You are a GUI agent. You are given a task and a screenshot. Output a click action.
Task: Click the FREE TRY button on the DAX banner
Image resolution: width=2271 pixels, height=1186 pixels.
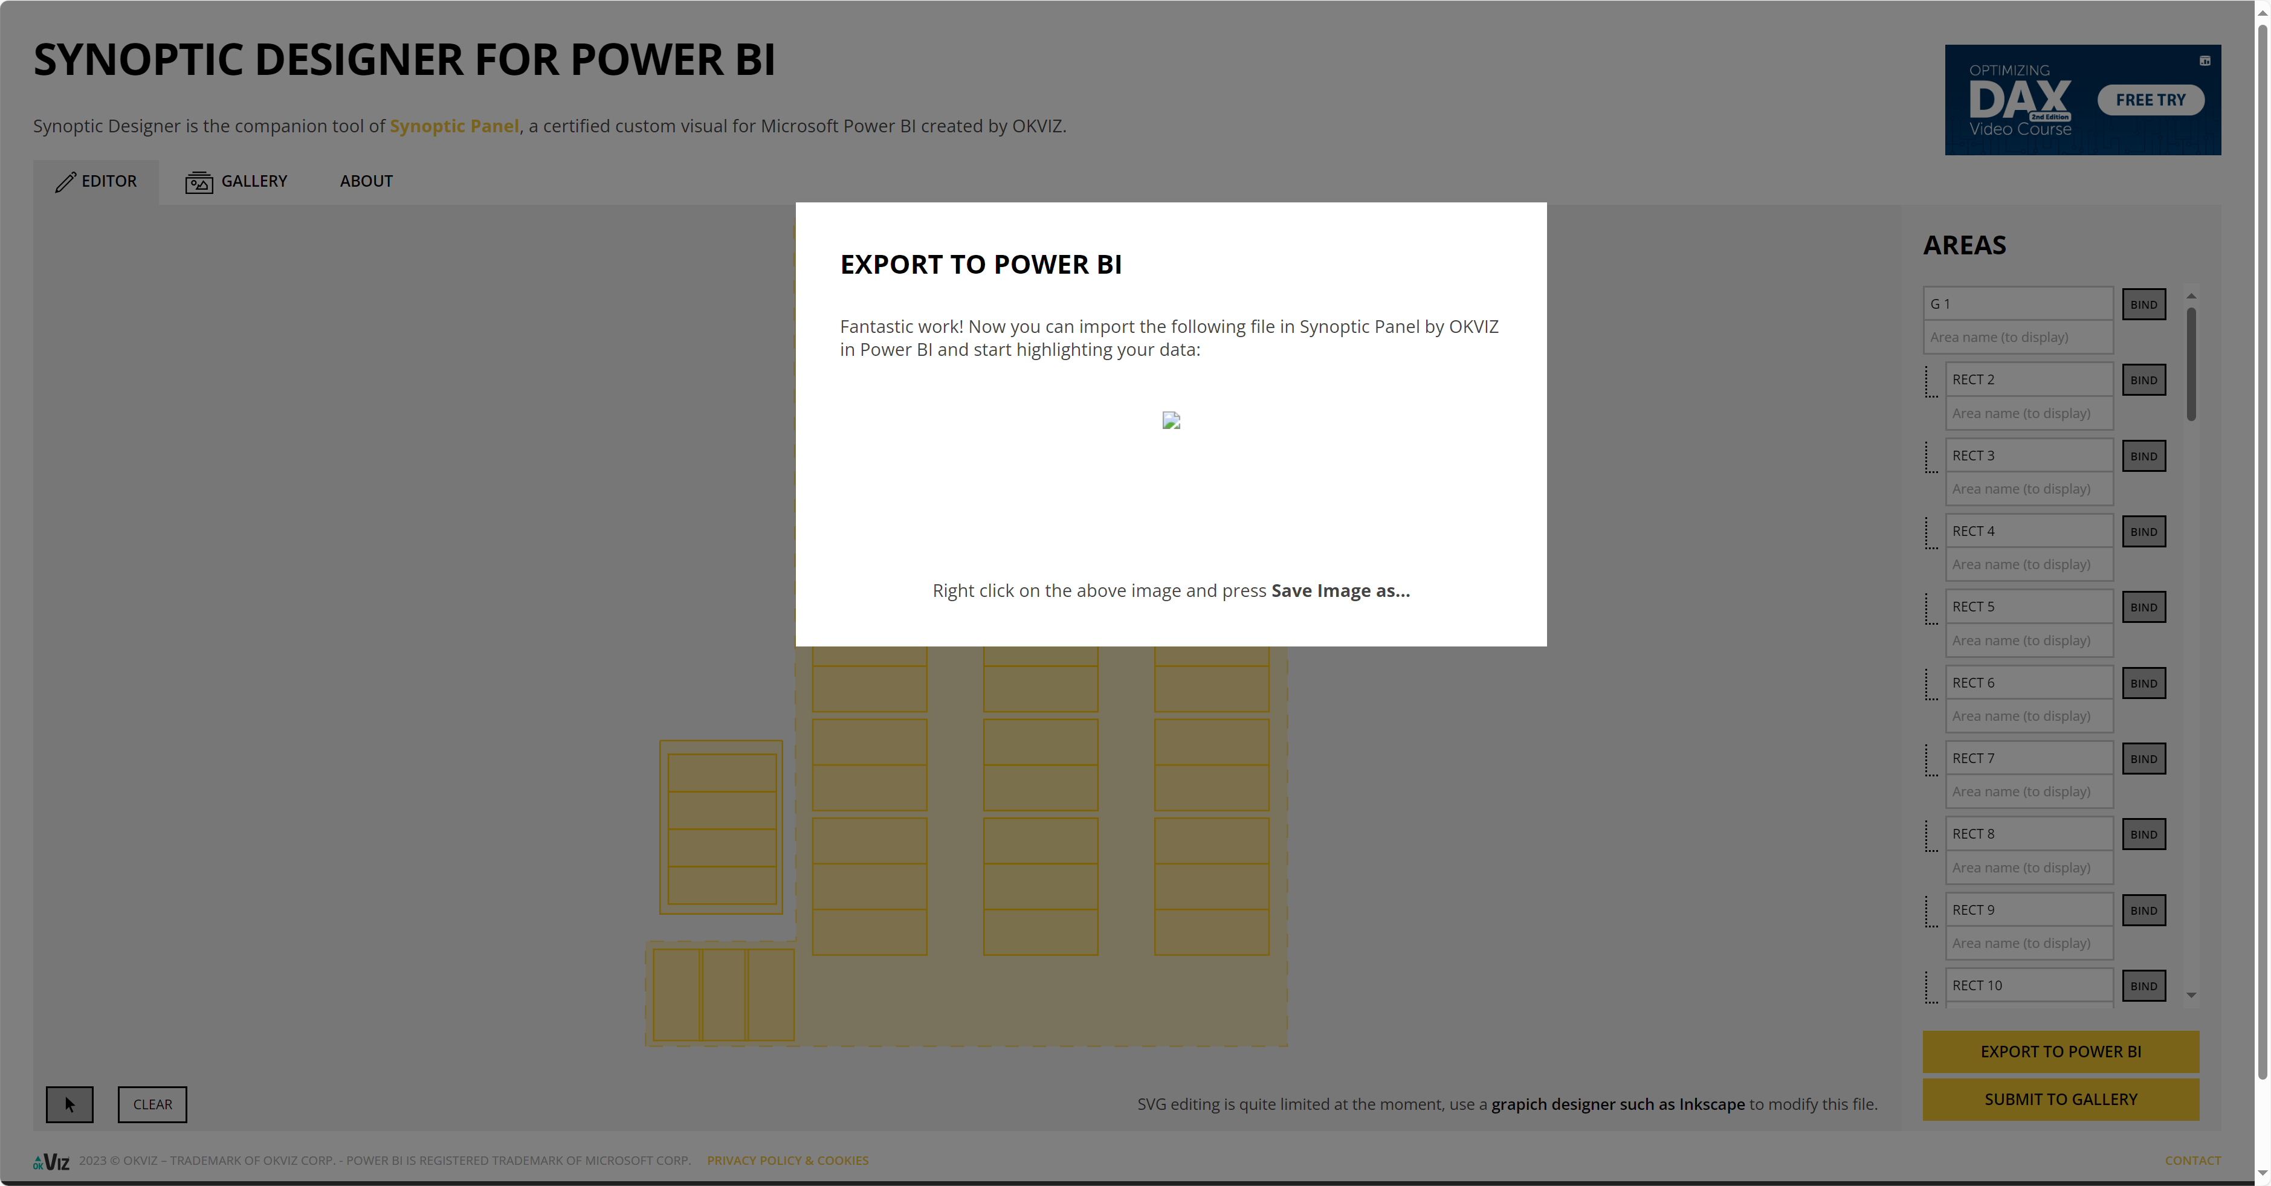point(2150,100)
